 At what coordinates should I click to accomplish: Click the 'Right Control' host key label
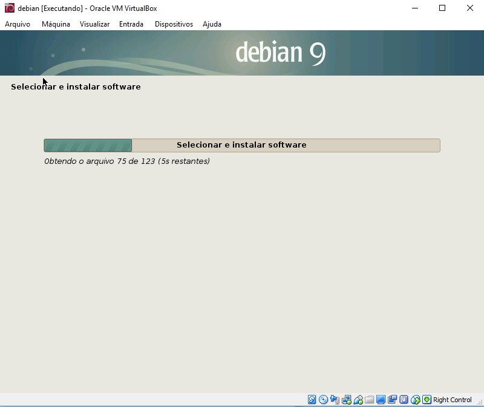tap(452, 400)
